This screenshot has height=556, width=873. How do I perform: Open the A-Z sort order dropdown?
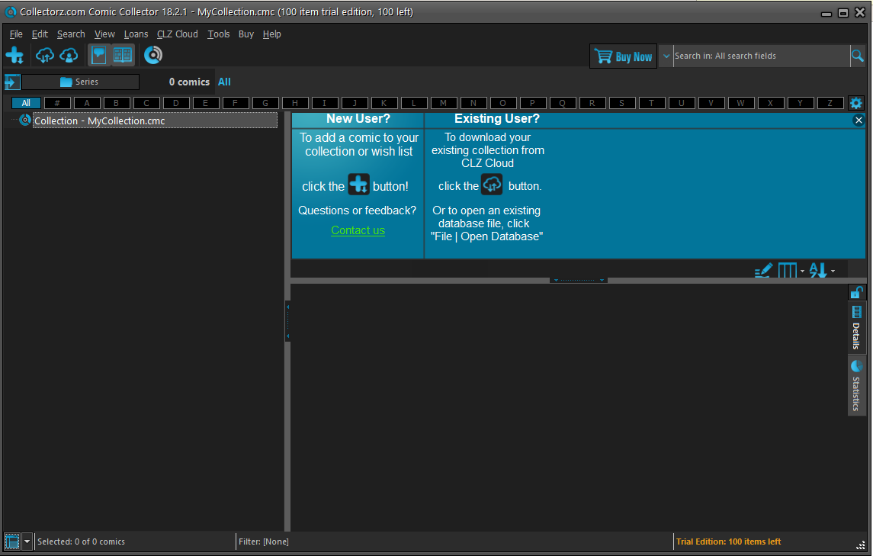(x=821, y=271)
